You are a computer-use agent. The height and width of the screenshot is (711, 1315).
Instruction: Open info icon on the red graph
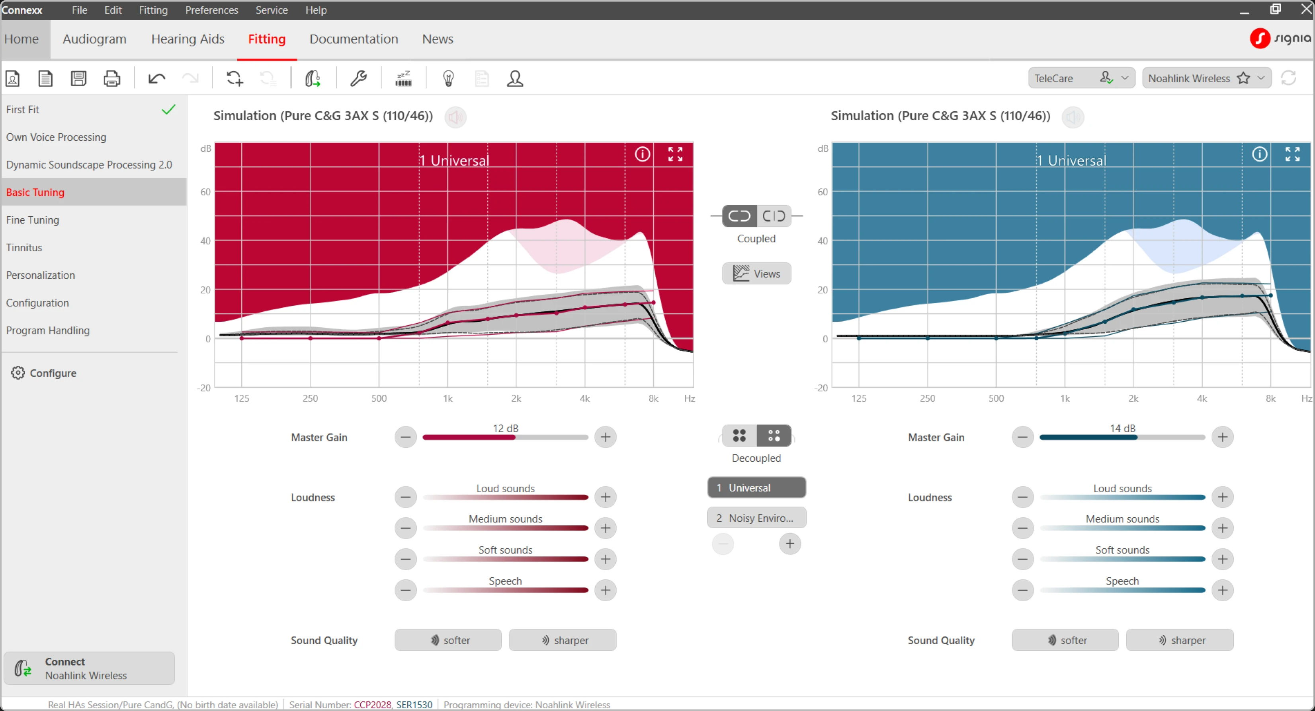642,154
